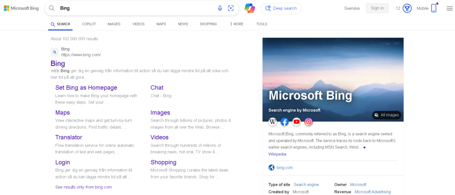
Task: Switch to the SHOPPING tab
Action: [x=208, y=24]
